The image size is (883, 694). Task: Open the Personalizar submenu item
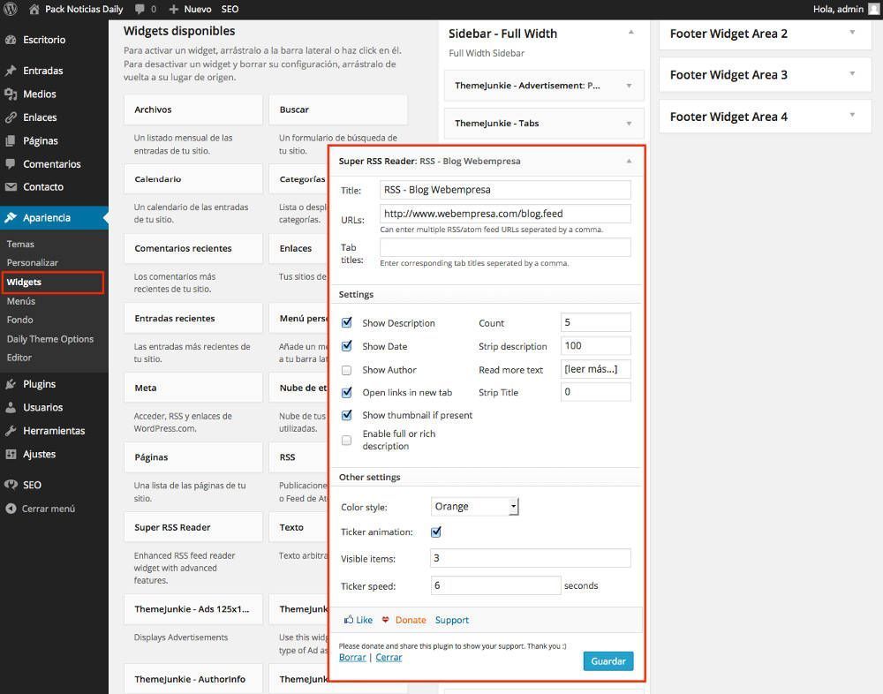tap(32, 262)
